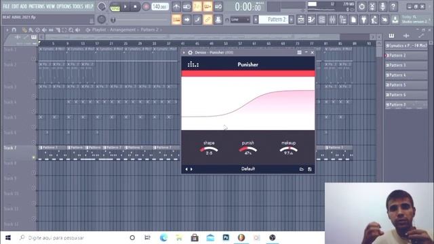434x244 pixels.
Task: Select next Punisher preset arrow
Action: pos(191,169)
